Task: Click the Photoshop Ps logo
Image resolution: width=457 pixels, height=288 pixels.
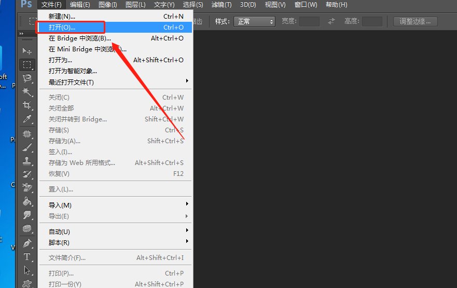Action: pyautogui.click(x=26, y=4)
